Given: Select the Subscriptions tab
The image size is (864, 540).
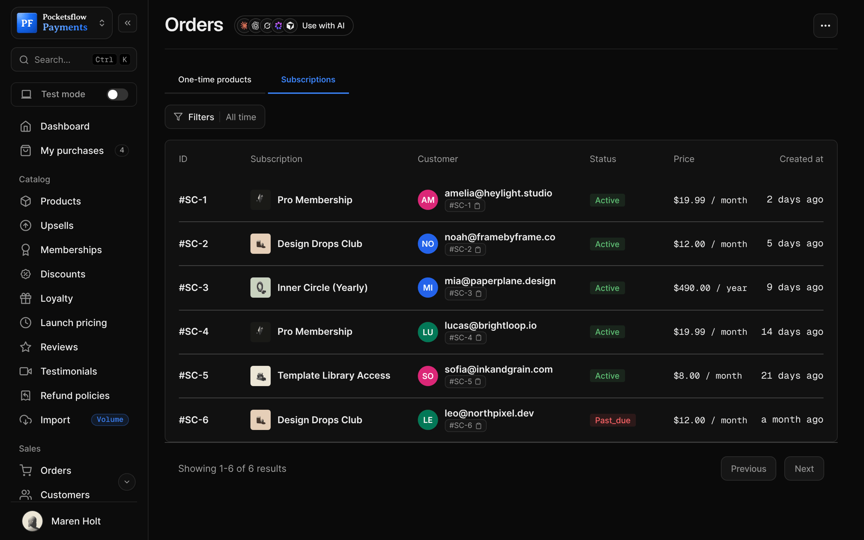Looking at the screenshot, I should pyautogui.click(x=308, y=80).
